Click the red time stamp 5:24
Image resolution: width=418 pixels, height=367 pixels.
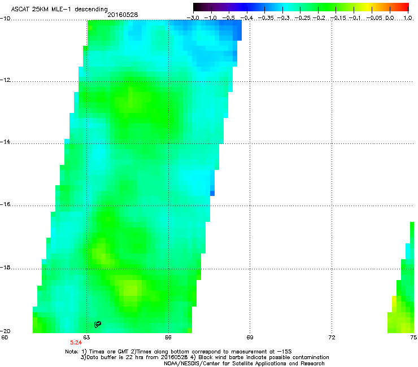[76, 343]
